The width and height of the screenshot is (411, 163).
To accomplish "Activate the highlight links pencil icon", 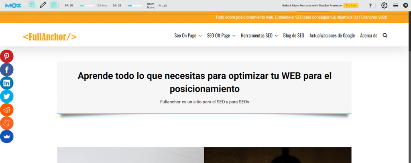I will [x=43, y=5].
